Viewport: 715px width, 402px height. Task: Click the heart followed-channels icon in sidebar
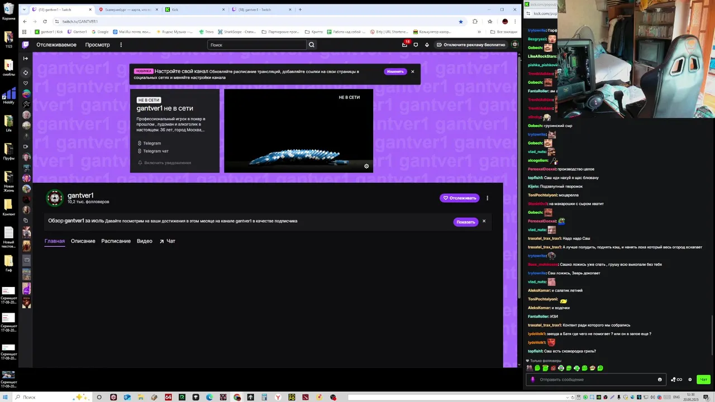pyautogui.click(x=25, y=83)
